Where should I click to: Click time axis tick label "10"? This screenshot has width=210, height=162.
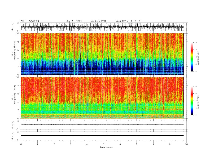pos(186,144)
